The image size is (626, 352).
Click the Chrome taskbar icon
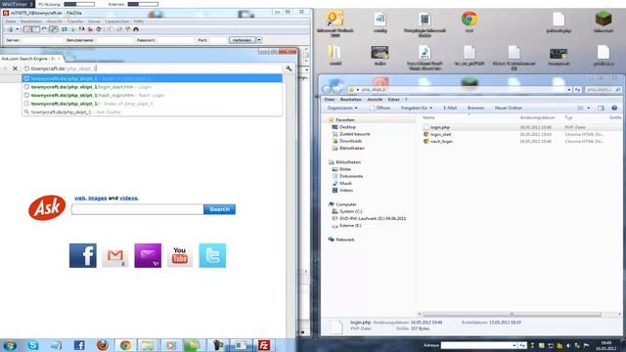[x=125, y=345]
